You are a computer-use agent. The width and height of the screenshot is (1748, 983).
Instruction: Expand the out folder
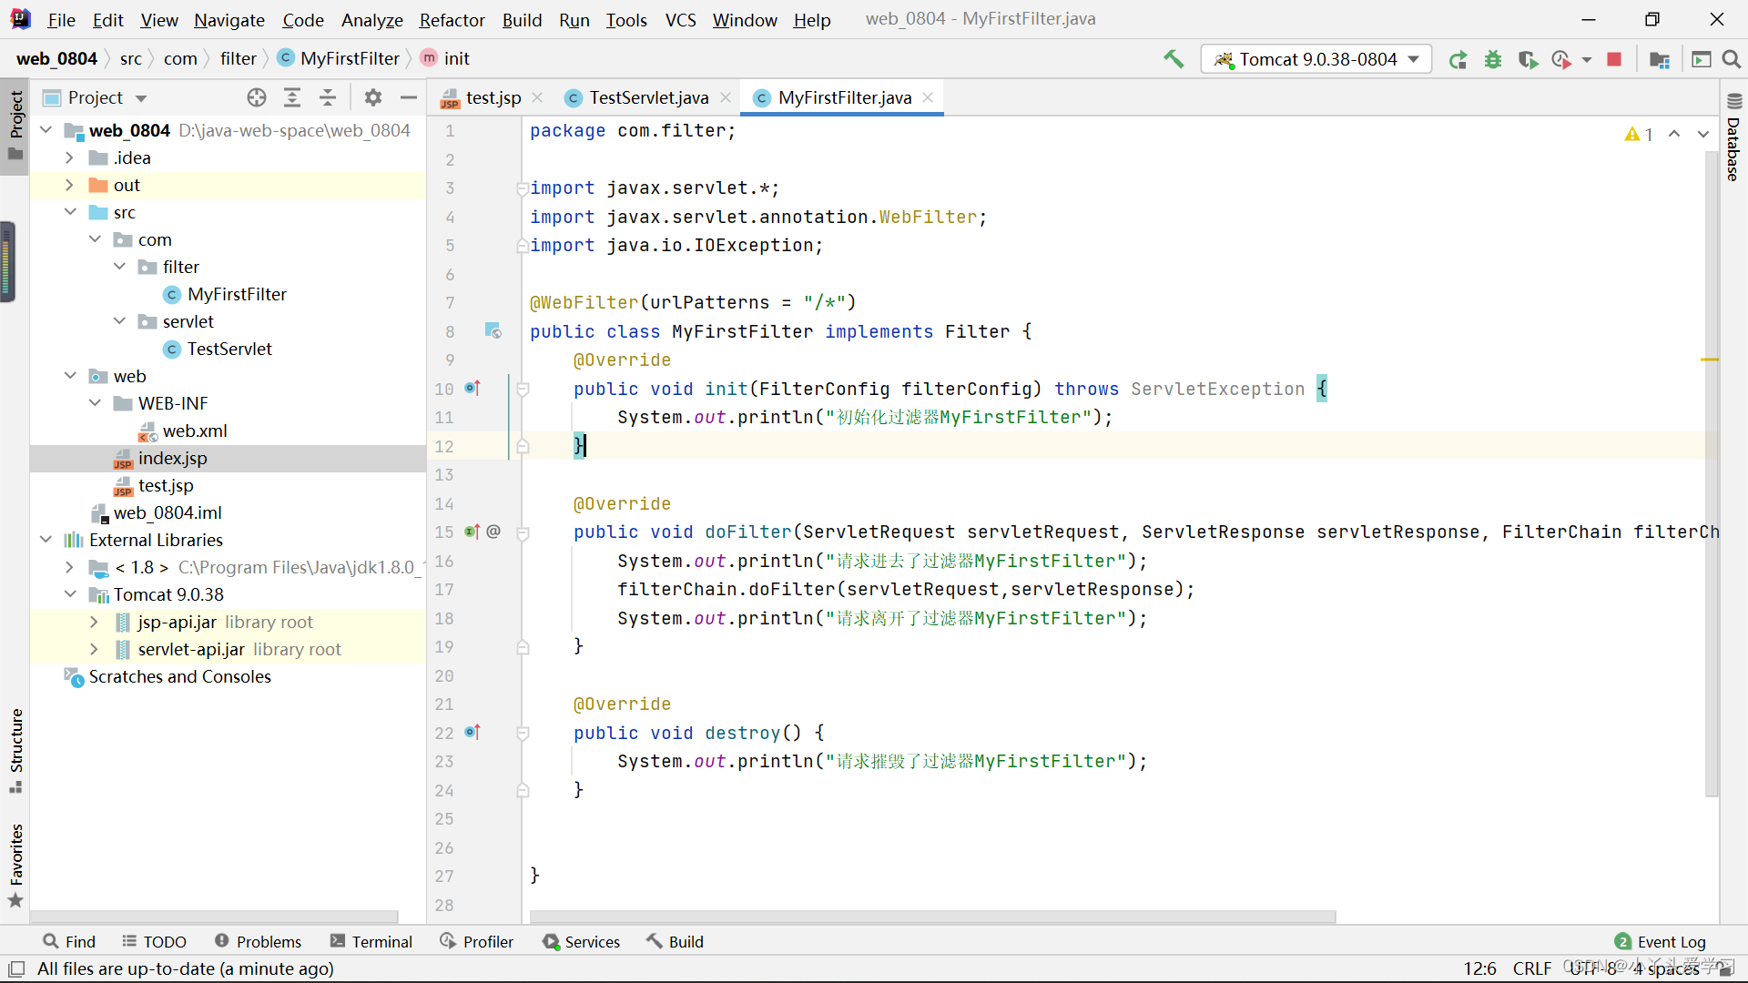(70, 185)
